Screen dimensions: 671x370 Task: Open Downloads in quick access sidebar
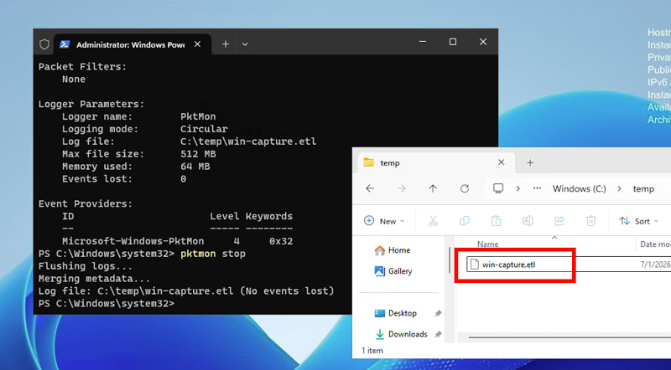[x=402, y=334]
